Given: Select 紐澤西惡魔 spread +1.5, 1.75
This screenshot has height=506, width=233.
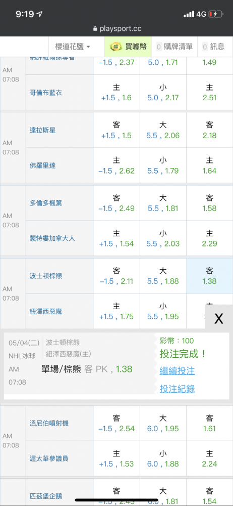Looking at the screenshot, I should pos(116,311).
